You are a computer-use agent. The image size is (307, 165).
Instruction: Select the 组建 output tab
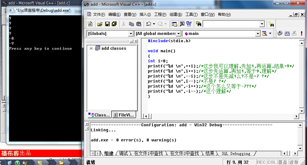[x=109, y=154]
